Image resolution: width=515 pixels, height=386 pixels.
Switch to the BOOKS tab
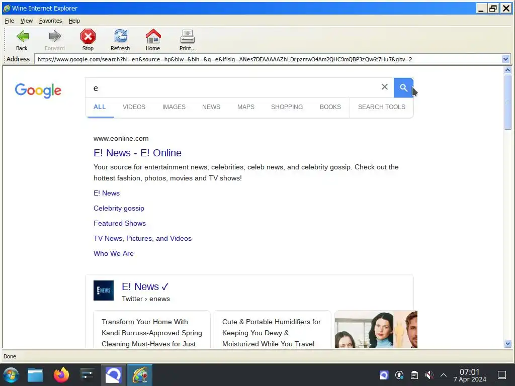pyautogui.click(x=330, y=107)
